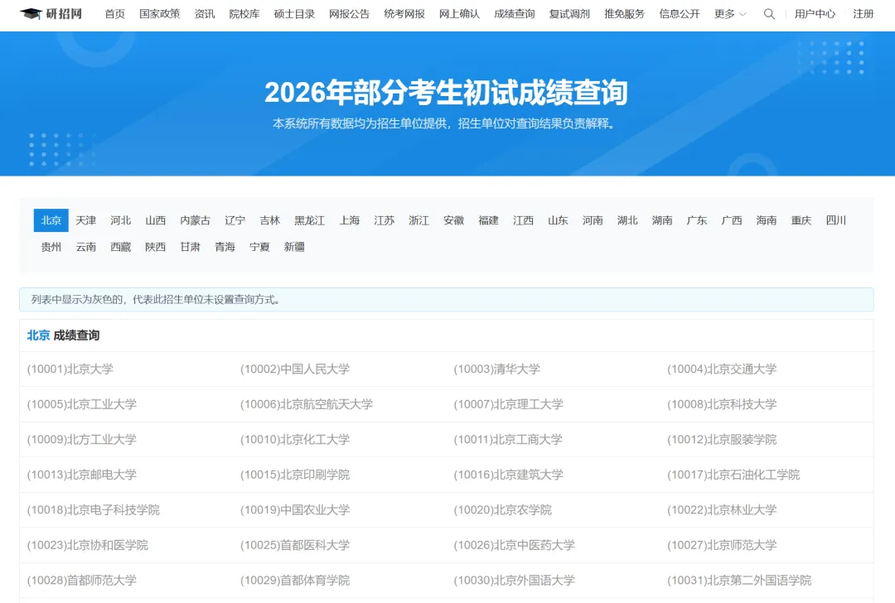The height and width of the screenshot is (603, 895).
Task: Click (10007)北京理工大学 entry
Action: [508, 404]
